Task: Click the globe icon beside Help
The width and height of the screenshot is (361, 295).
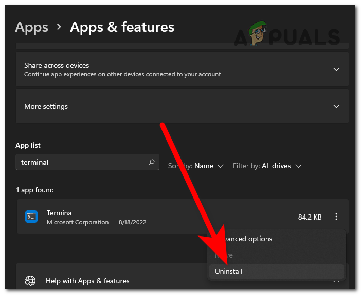Action: (x=31, y=281)
